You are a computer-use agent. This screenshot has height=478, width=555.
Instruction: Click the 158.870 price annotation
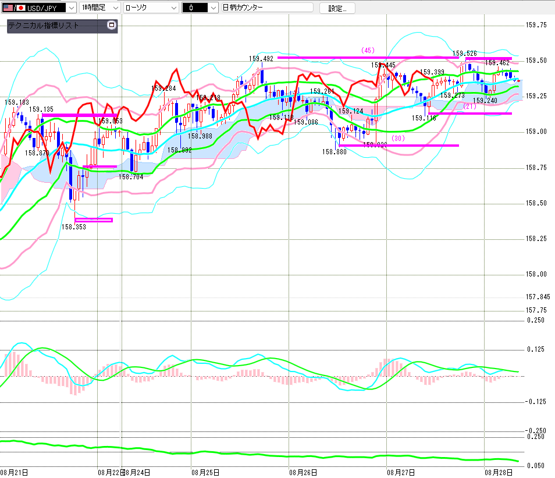(37, 153)
